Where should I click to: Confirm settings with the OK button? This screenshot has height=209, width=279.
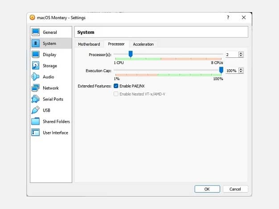207,189
